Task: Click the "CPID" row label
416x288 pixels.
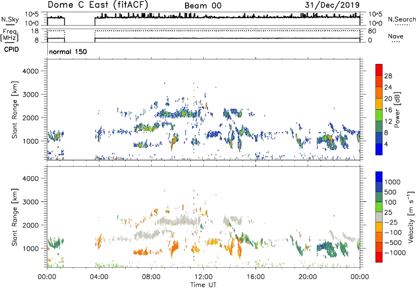Action: [x=11, y=49]
